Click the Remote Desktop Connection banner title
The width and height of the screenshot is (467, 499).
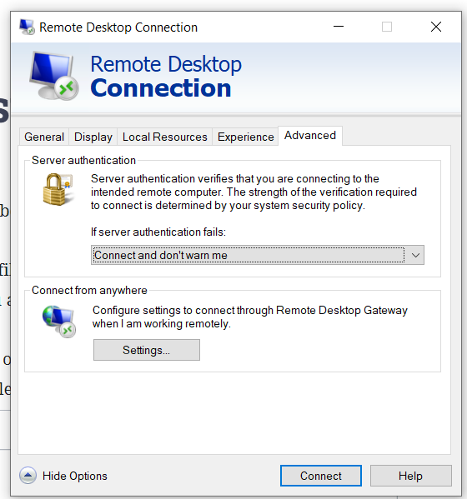point(166,76)
